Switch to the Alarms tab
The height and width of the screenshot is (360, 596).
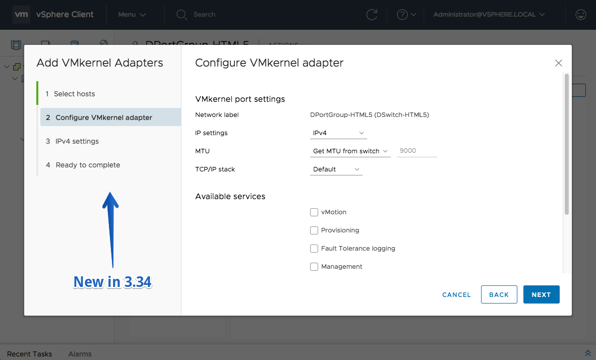coord(80,354)
